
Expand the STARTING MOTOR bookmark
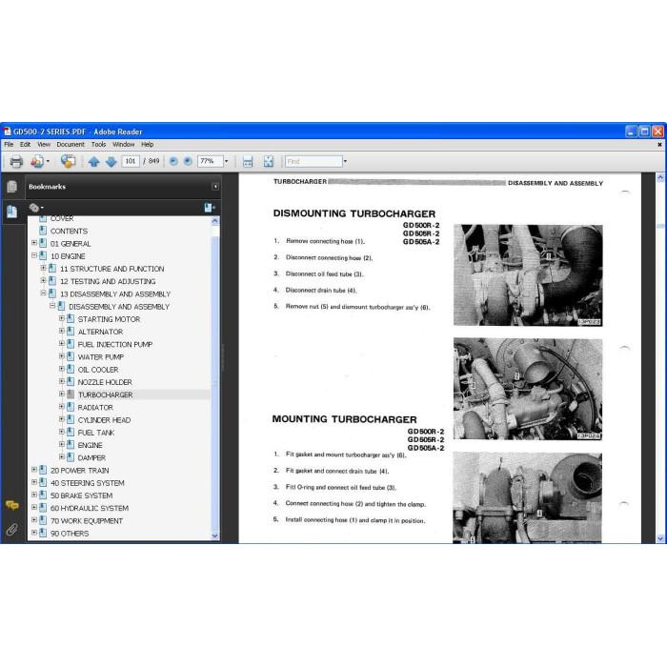point(62,318)
